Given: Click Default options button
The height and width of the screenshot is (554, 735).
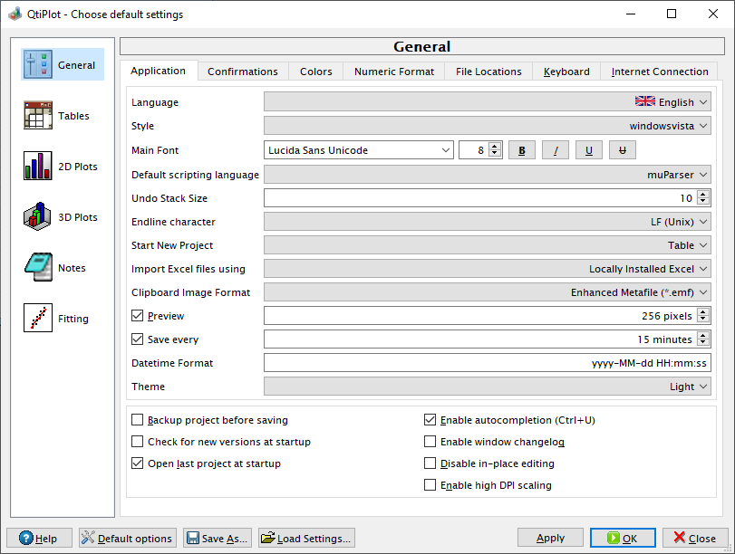Looking at the screenshot, I should tap(128, 538).
